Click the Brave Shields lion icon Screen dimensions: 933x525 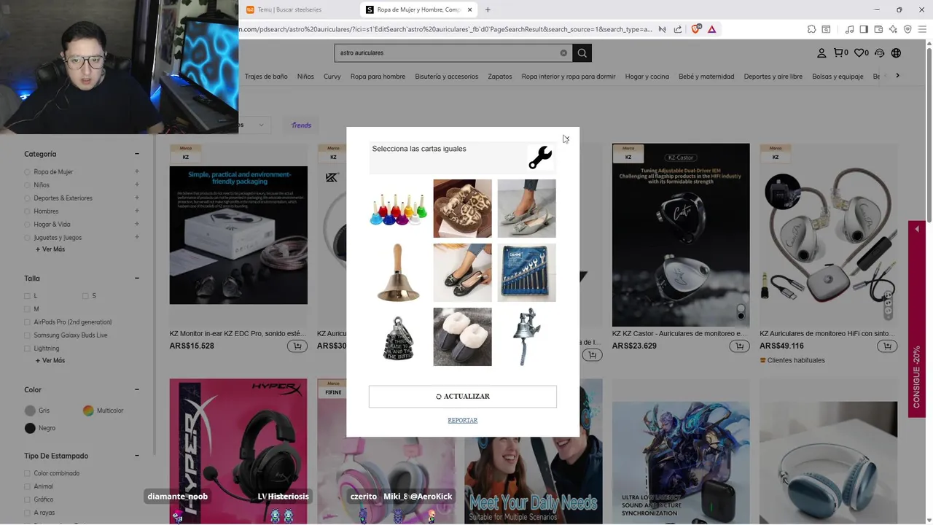click(x=695, y=29)
